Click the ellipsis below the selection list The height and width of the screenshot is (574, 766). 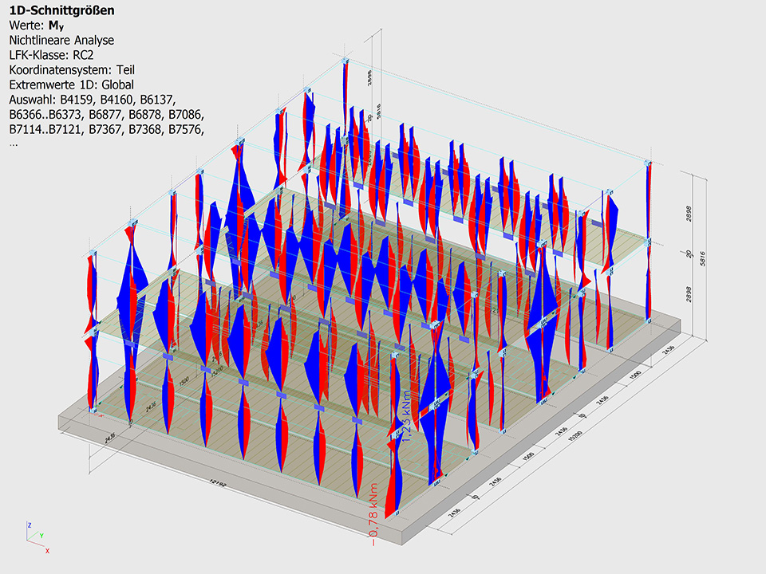click(14, 143)
